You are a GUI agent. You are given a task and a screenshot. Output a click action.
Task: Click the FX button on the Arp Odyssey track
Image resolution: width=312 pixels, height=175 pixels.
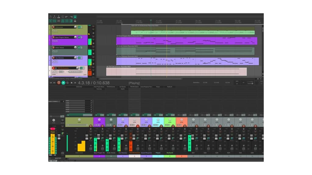79,58
